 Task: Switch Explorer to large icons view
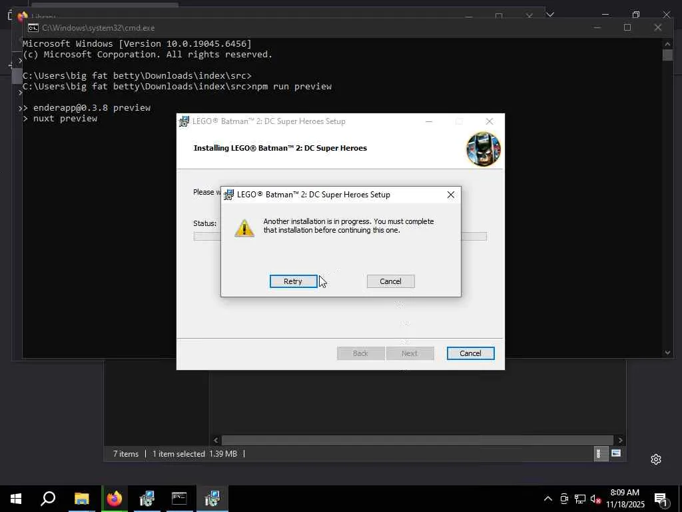616,453
